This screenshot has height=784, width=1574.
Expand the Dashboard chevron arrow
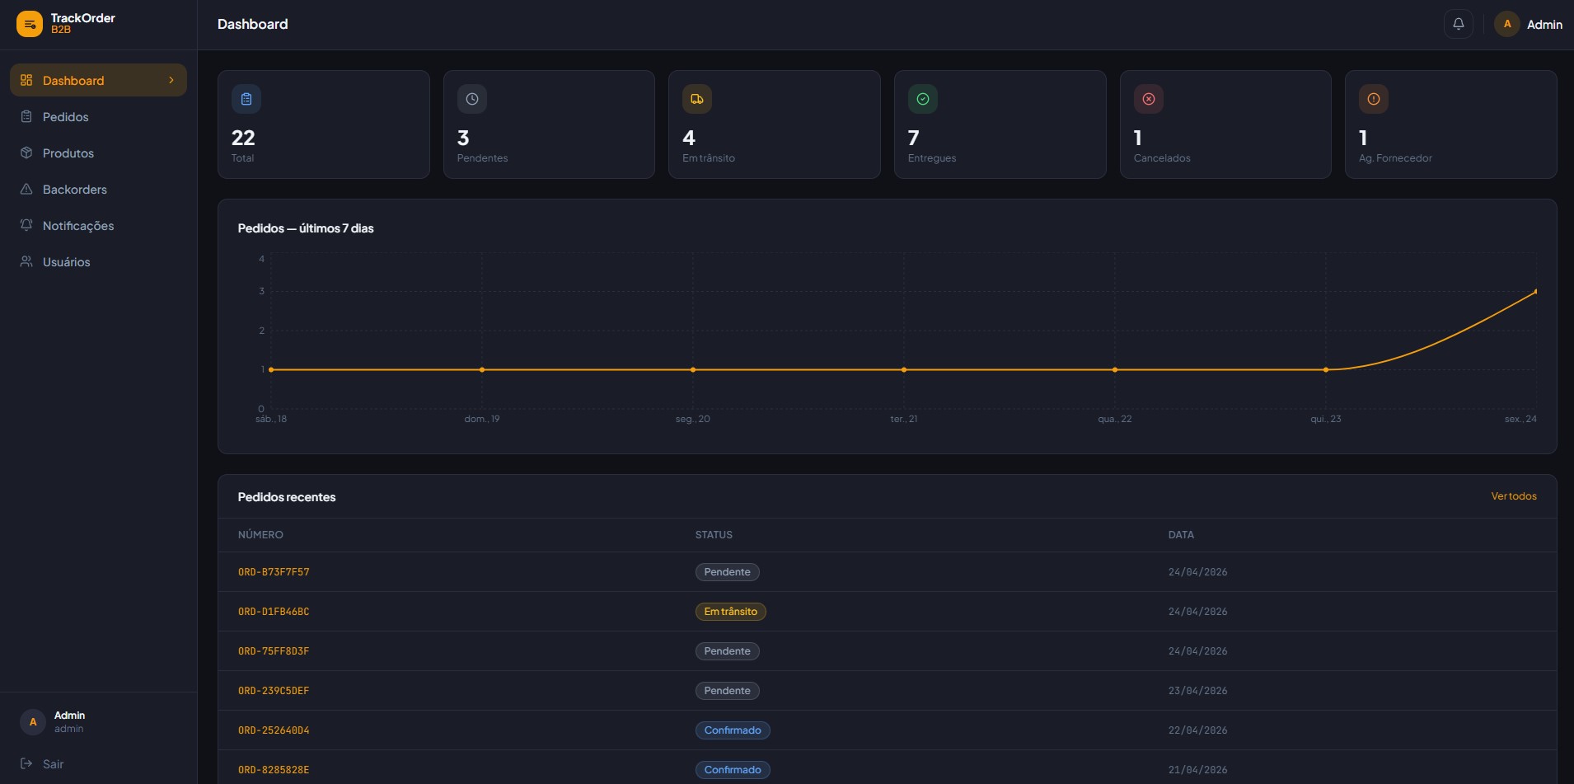point(171,80)
